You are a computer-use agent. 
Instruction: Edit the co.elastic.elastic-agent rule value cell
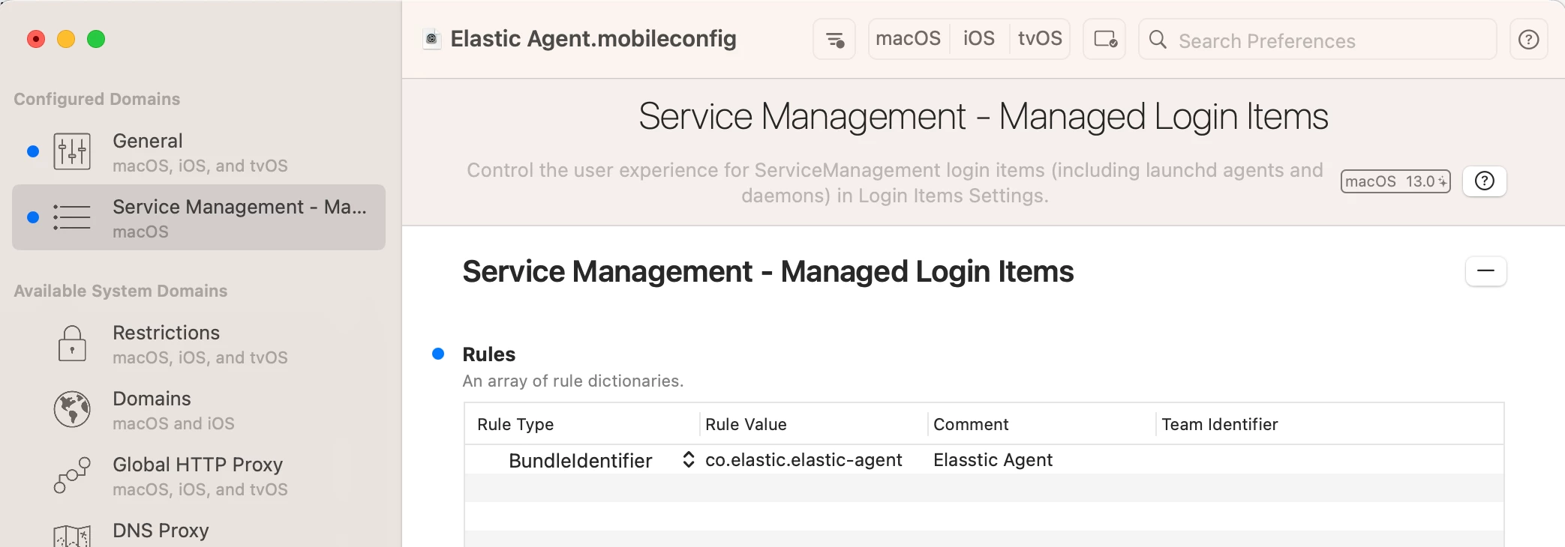[804, 460]
